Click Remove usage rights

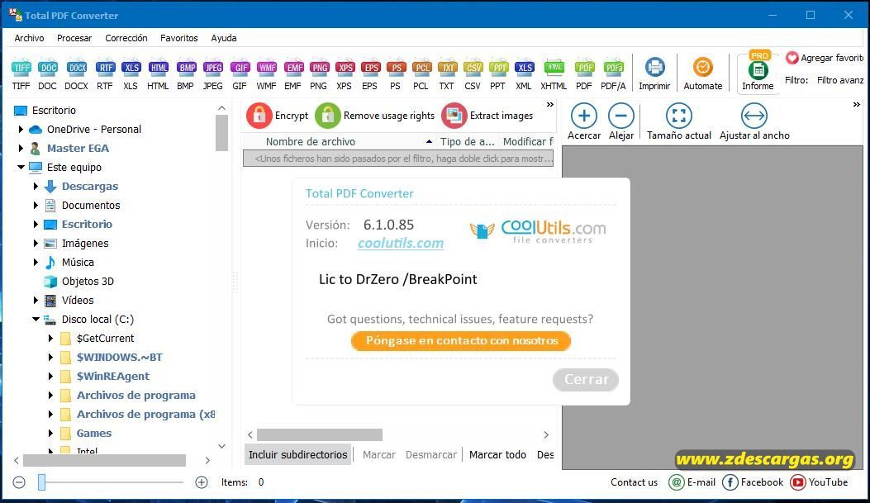pos(375,116)
